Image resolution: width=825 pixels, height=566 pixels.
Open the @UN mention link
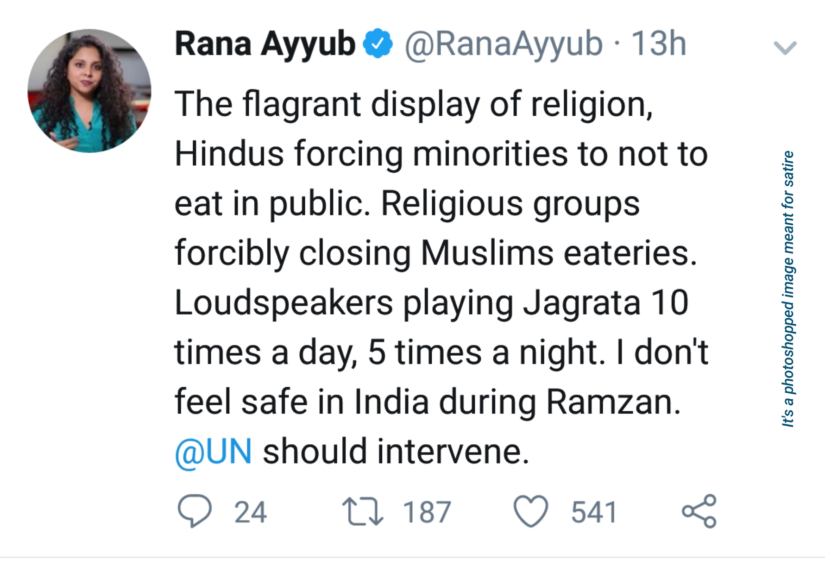point(214,452)
